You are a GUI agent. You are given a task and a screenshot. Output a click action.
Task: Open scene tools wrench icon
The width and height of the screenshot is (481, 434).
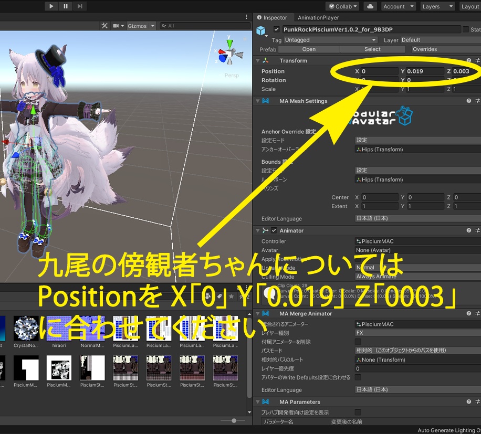click(104, 26)
